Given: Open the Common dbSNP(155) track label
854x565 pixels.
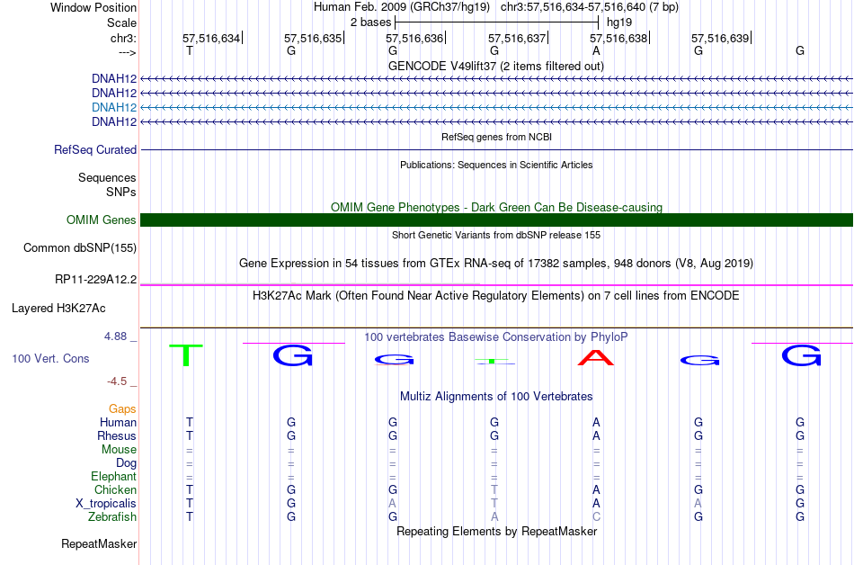Looking at the screenshot, I should pos(80,248).
